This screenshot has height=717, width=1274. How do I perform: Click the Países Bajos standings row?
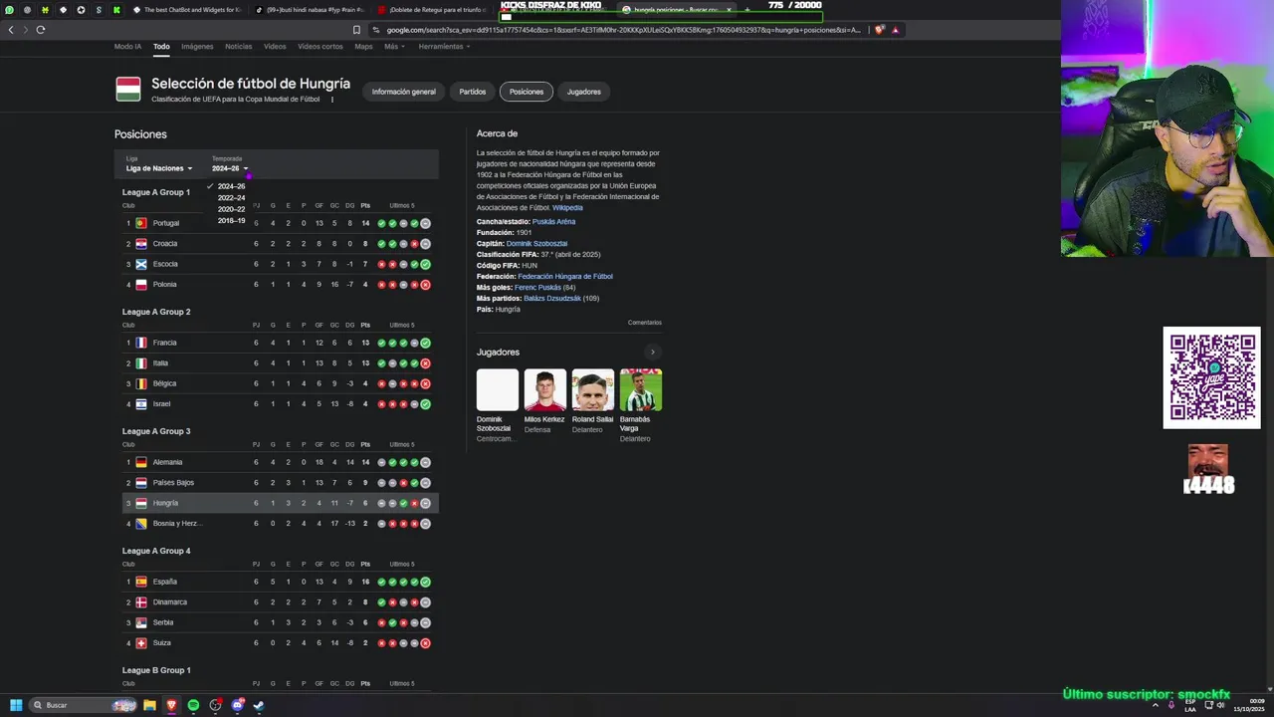pos(277,483)
